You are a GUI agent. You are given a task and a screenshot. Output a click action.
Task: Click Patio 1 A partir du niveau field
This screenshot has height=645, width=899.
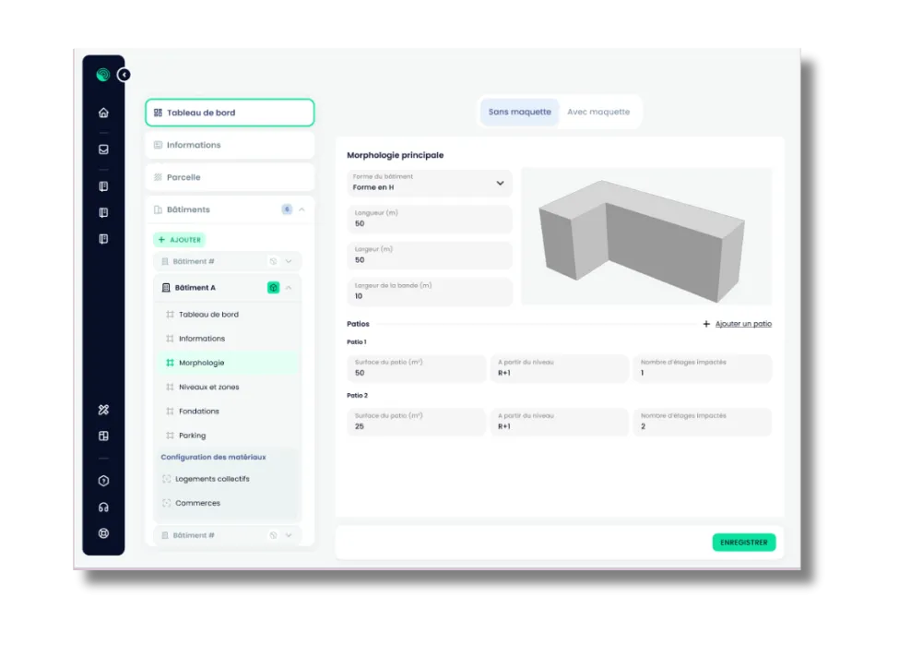click(559, 368)
